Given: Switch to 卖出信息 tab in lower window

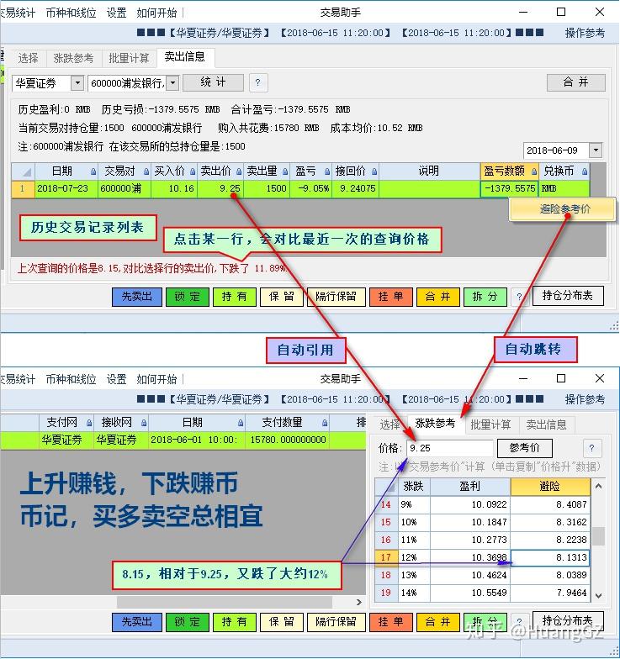Looking at the screenshot, I should click(x=547, y=425).
